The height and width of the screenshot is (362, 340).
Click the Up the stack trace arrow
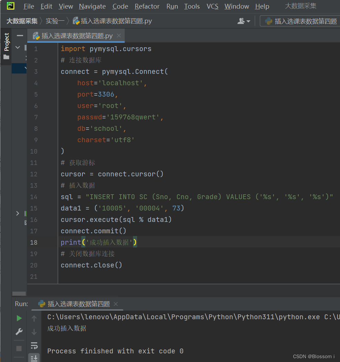pyautogui.click(x=34, y=319)
